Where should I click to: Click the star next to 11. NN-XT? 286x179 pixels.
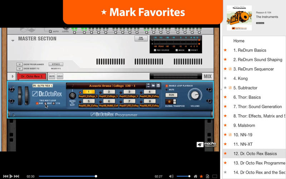225,144
